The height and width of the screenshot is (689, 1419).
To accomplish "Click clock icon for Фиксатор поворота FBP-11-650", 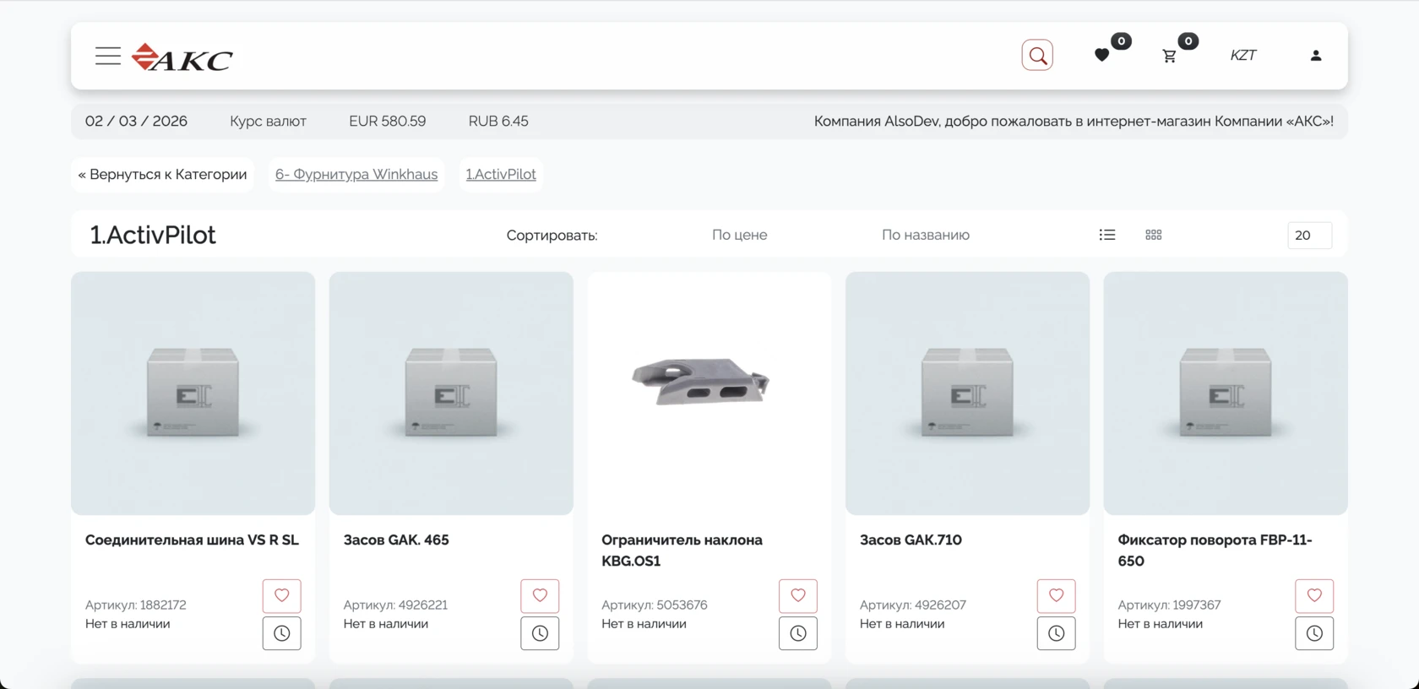I will [x=1314, y=633].
